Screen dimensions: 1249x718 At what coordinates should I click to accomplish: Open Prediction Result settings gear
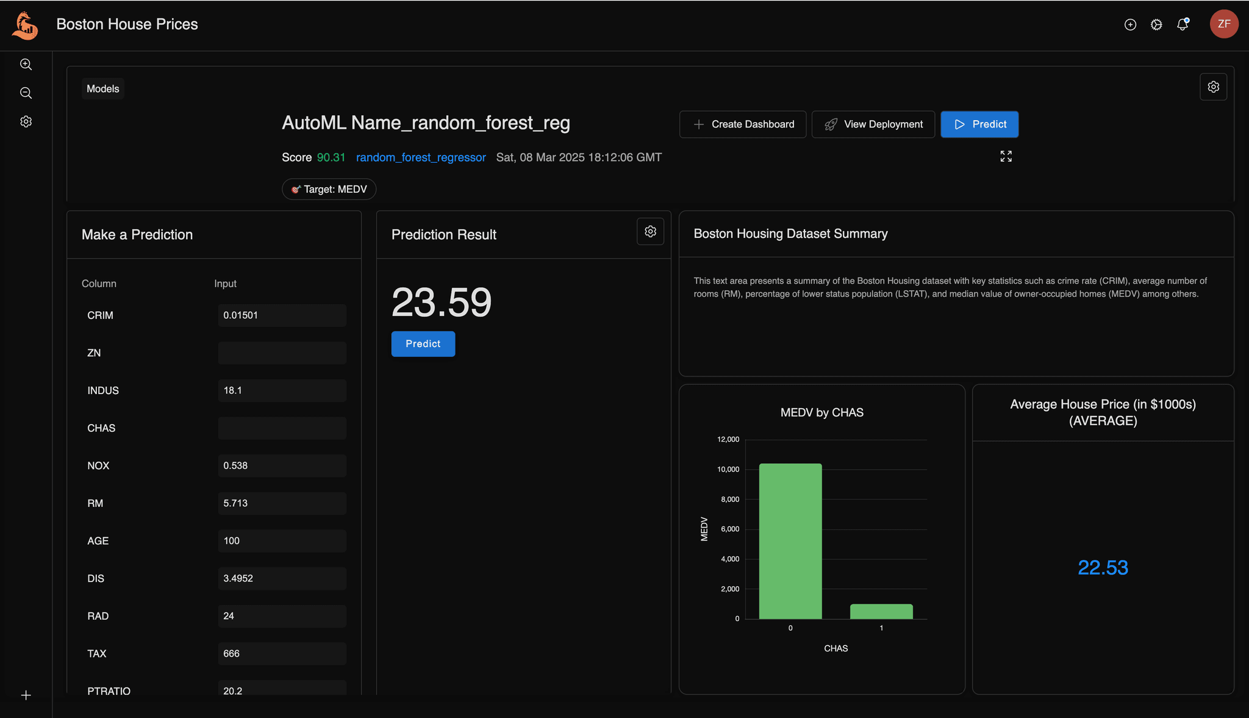tap(650, 231)
